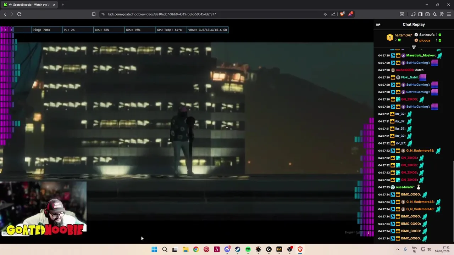
Task: Toggle the Brave sidebar panel
Action: (420, 14)
